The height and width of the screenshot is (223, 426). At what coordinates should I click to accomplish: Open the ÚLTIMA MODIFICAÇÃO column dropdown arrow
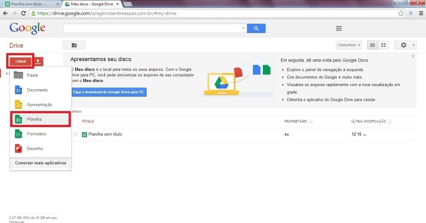390,122
